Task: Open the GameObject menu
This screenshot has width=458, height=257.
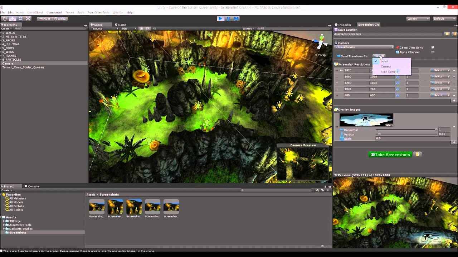Action: point(35,12)
